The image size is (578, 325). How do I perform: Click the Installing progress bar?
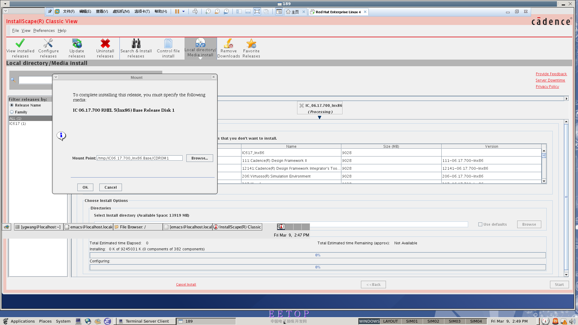coord(318,255)
